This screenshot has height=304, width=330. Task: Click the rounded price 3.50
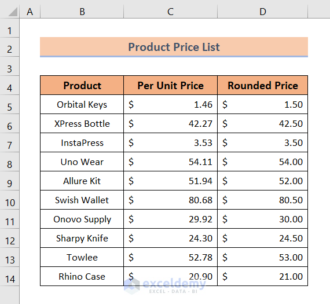point(262,142)
